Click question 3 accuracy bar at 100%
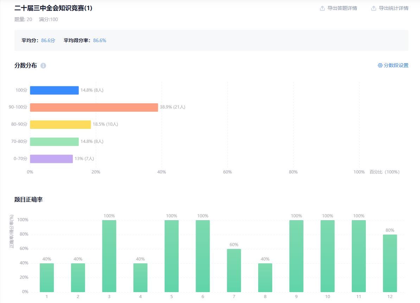420x303 pixels. tap(109, 256)
